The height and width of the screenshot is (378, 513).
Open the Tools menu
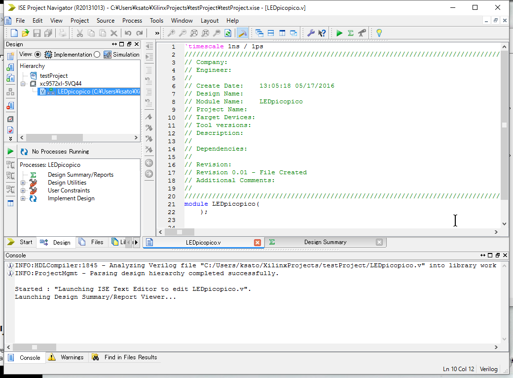point(156,21)
